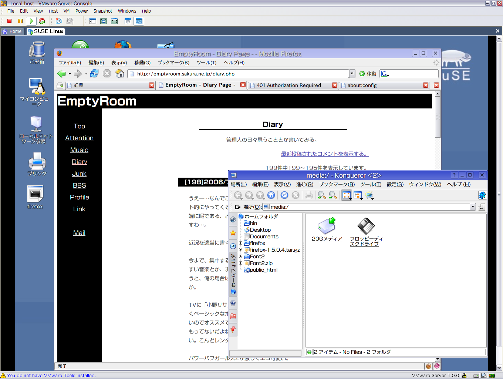Open the Firefox back history dropdown arrow
Screen dimensions: 503x379
70,74
